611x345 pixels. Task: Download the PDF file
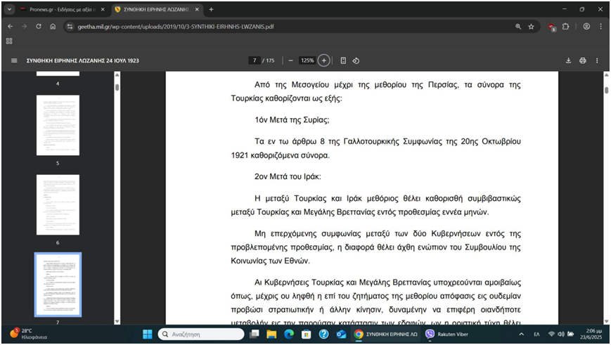(x=568, y=61)
